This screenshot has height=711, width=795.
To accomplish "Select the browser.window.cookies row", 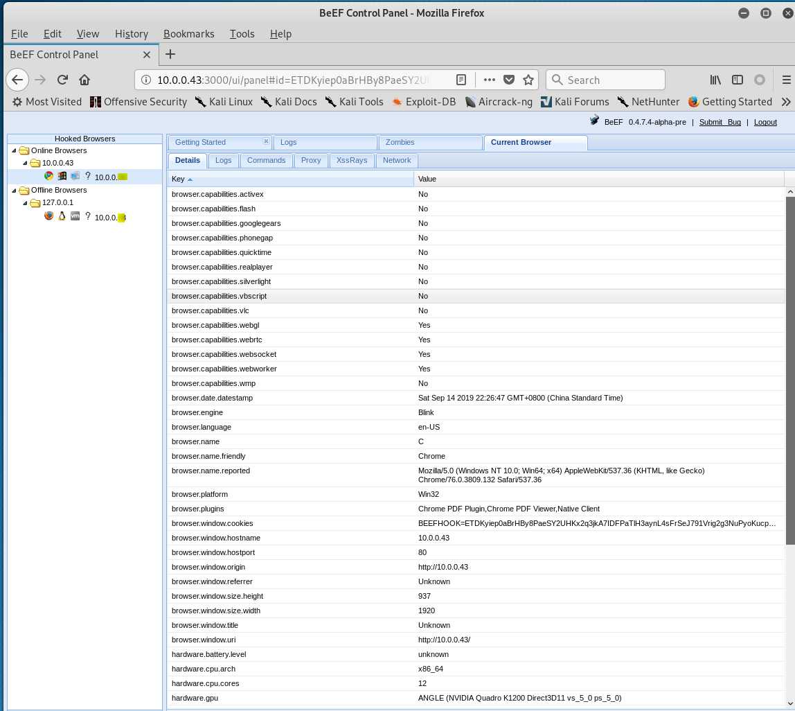I will (476, 523).
